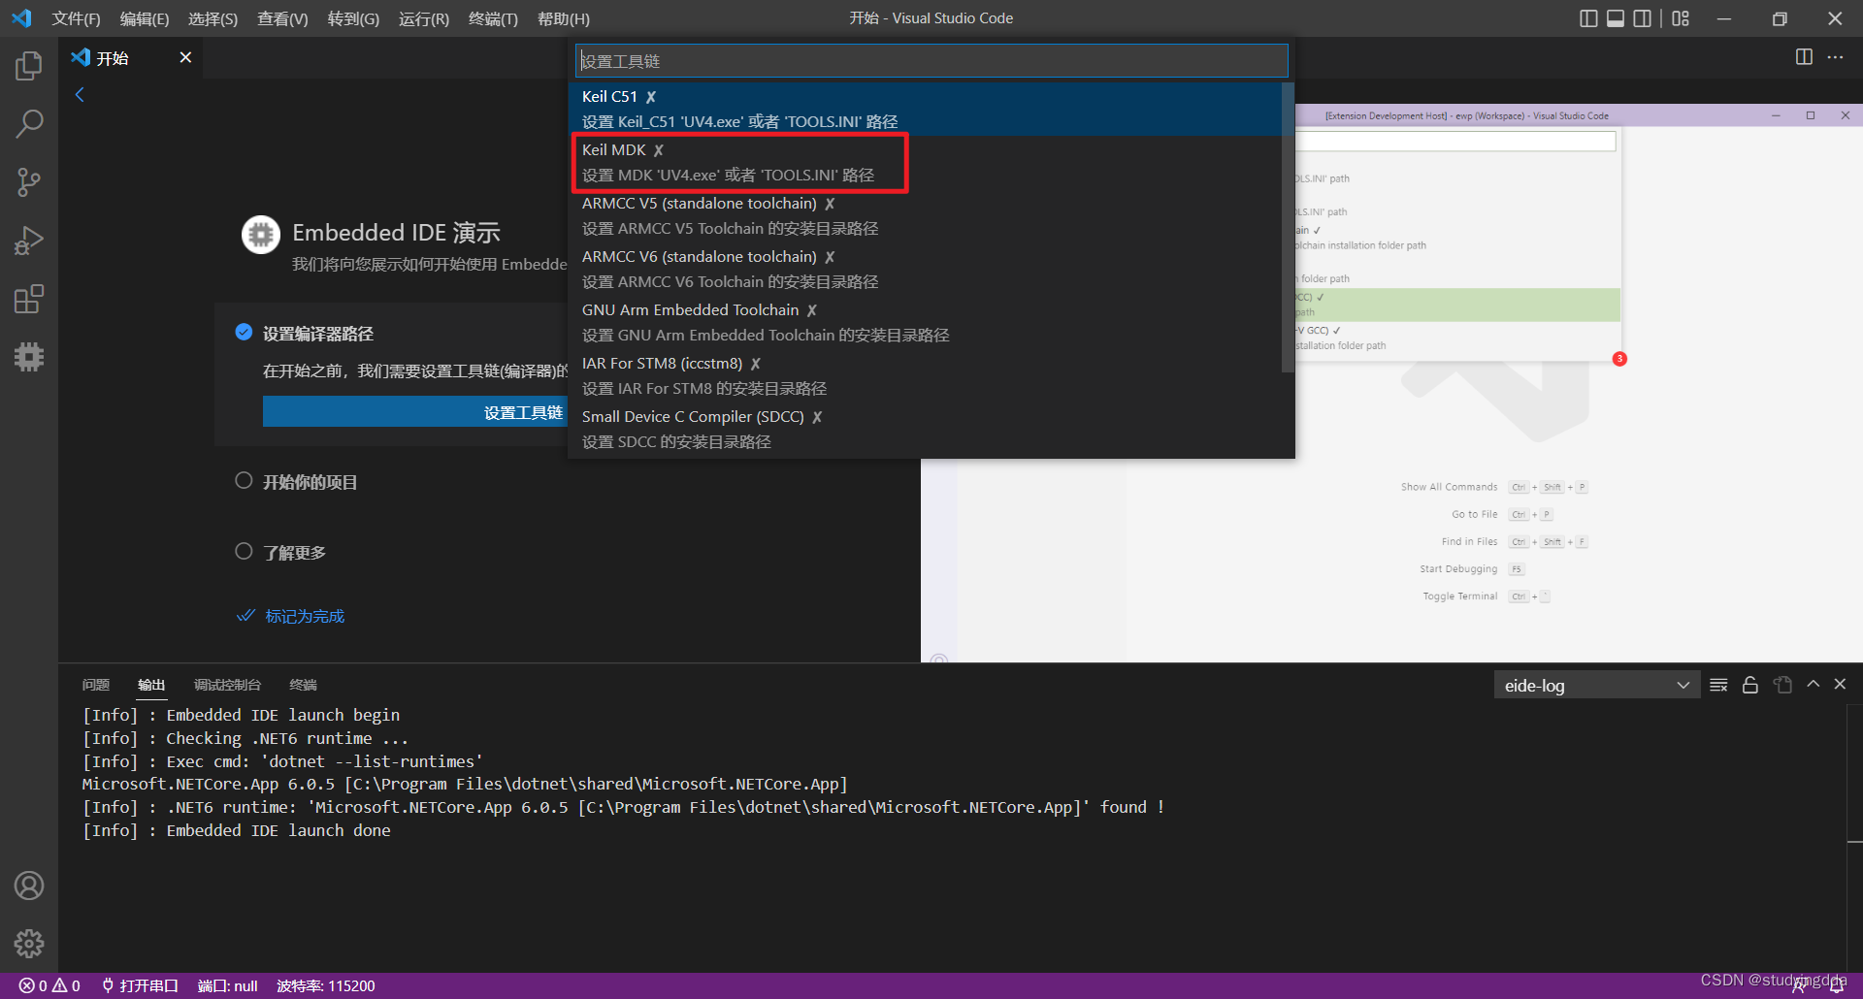Select Small Device C Compiler (SDCC) option
This screenshot has height=999, width=1863.
point(925,429)
